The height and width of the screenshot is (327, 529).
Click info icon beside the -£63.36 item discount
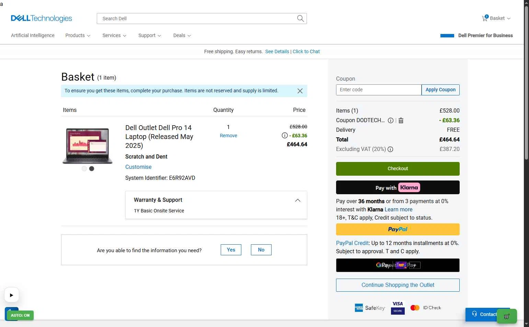pos(285,136)
